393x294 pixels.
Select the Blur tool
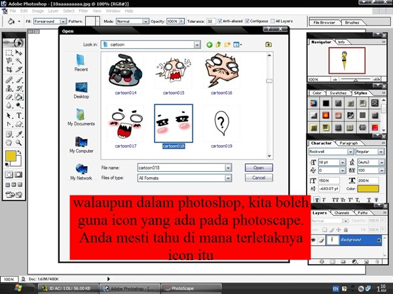pos(9,105)
